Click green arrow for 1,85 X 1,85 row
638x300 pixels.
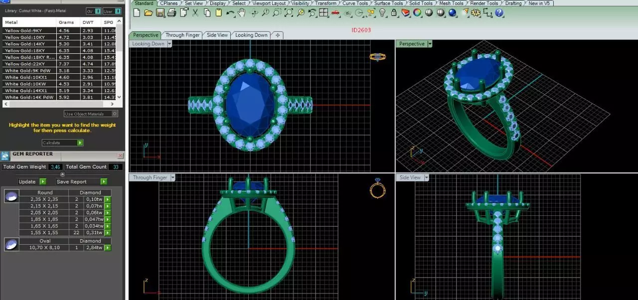(107, 219)
